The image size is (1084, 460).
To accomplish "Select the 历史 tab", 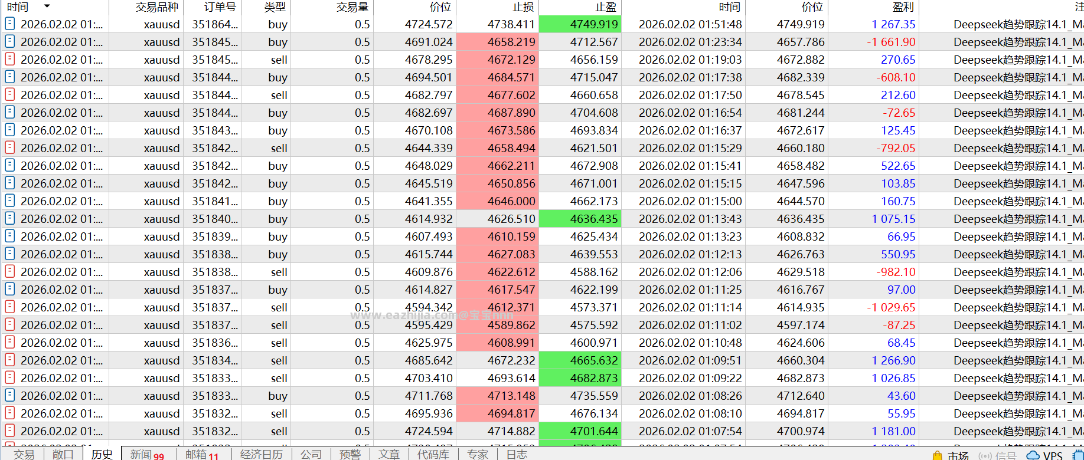I will point(102,454).
